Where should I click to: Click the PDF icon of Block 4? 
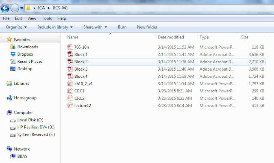click(70, 76)
